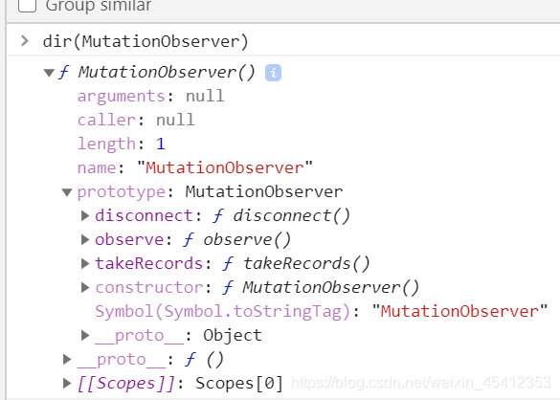Expand the takeRecords function entry

coord(85,263)
